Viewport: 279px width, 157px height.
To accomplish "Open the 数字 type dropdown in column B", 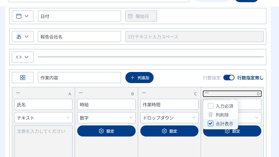I will [106, 118].
